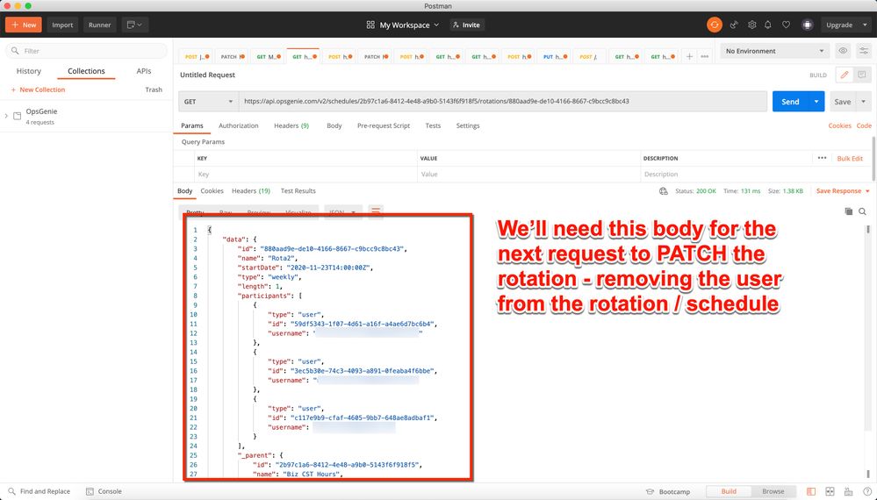Switch to the History tab
The image size is (877, 500).
28,71
